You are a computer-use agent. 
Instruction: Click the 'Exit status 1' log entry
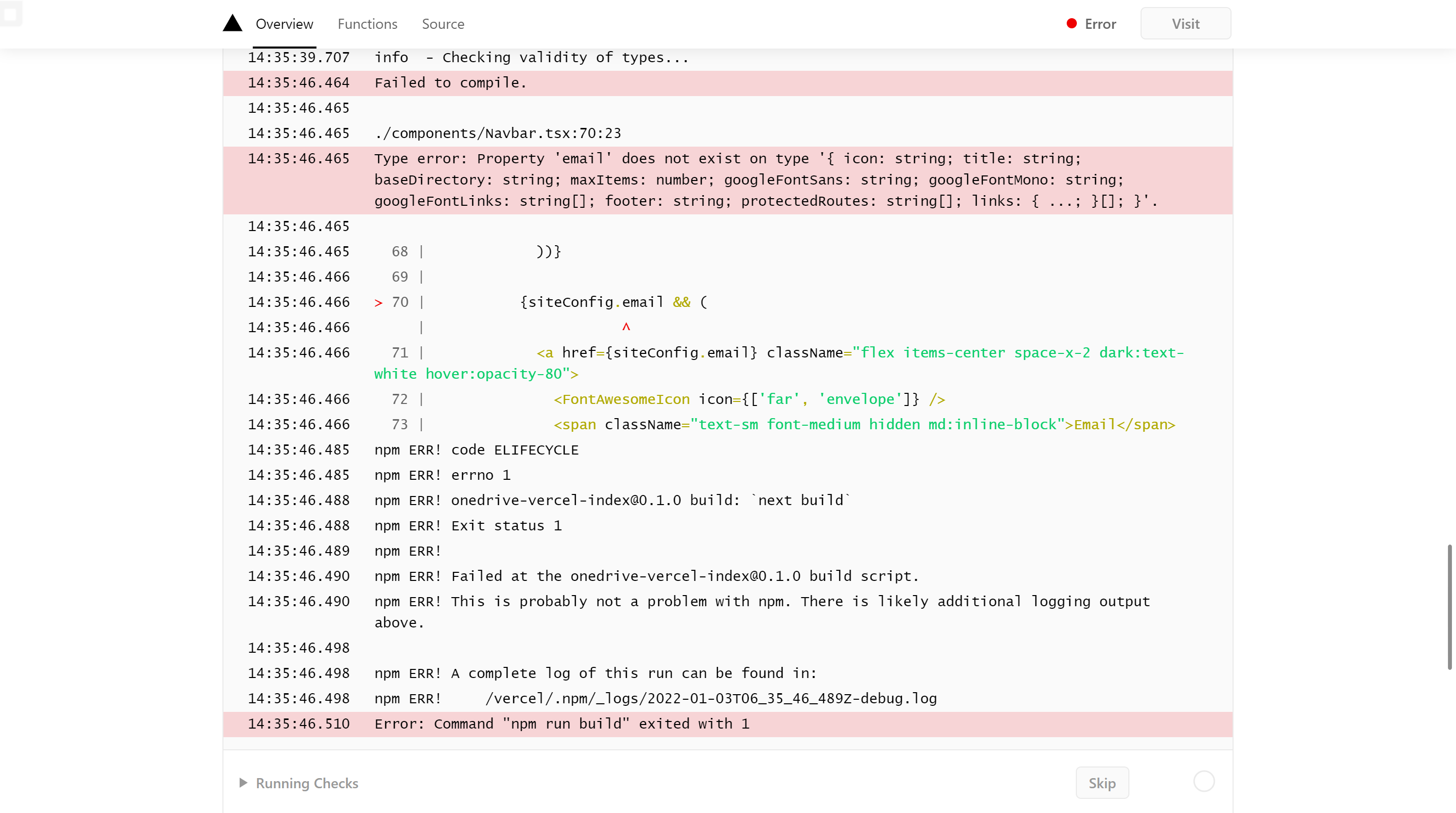click(468, 525)
